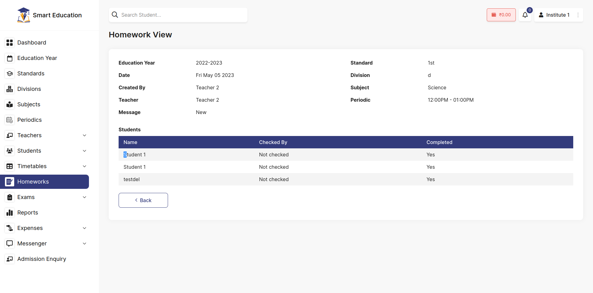Click the date Fri May 05 2023
The width and height of the screenshot is (593, 293).
click(215, 75)
